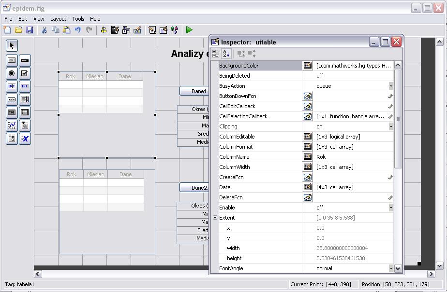Open the M-file Editor
The width and height of the screenshot is (447, 292).
tap(152, 30)
